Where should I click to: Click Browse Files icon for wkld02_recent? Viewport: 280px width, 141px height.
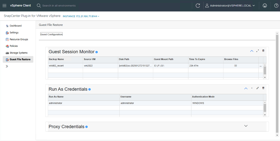[x=235, y=65]
